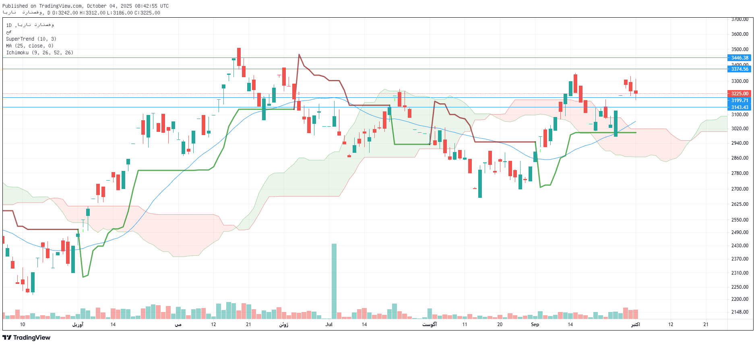
Task: Click the آوریل date label on axis
Action: 78,324
